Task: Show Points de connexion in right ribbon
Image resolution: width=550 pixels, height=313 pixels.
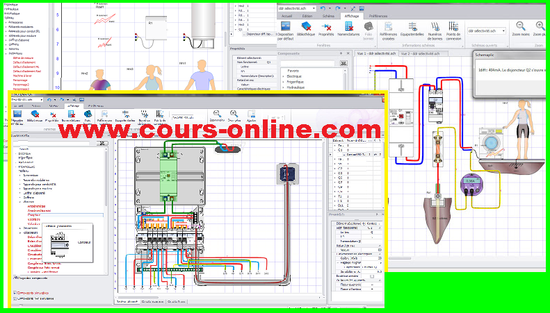Action: coord(453,26)
